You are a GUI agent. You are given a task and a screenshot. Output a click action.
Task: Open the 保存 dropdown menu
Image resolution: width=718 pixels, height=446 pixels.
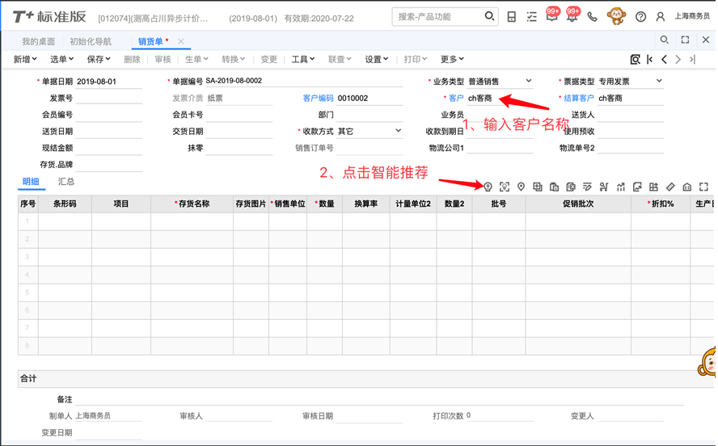pos(99,60)
